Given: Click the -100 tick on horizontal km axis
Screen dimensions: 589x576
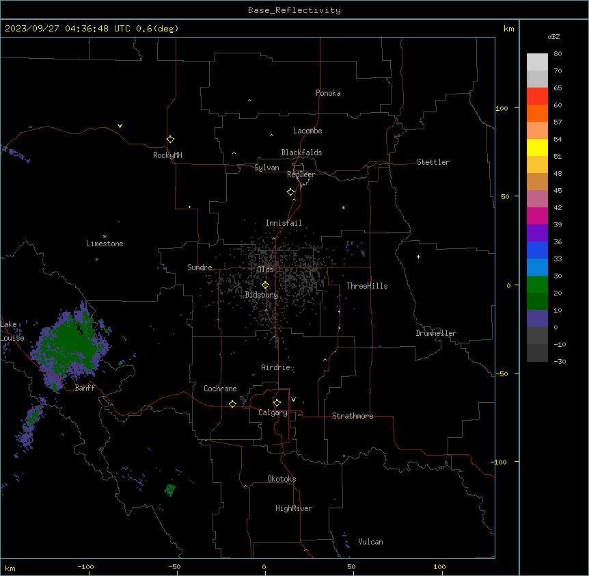Looking at the screenshot, I should coord(86,566).
